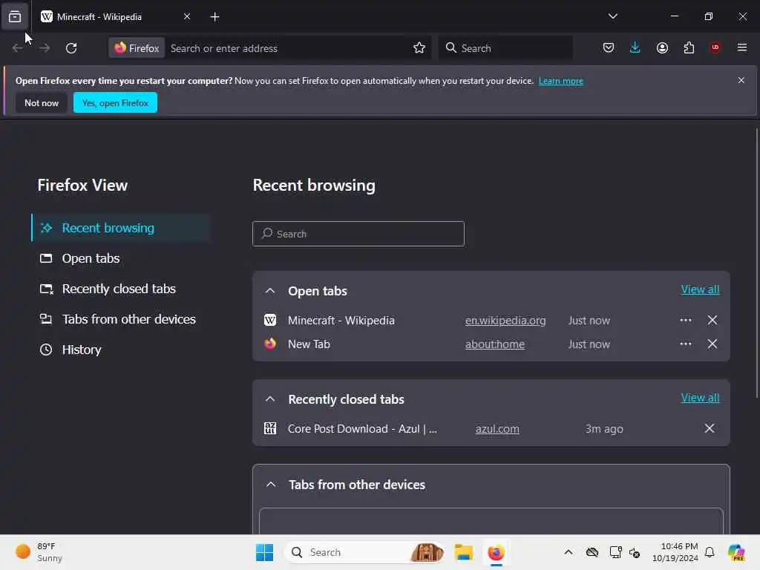Collapse the Open tabs section

tap(270, 291)
